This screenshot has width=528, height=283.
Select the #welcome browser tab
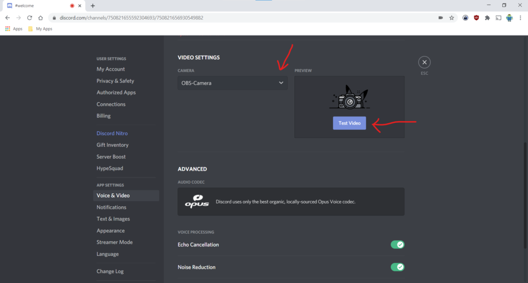pos(44,6)
